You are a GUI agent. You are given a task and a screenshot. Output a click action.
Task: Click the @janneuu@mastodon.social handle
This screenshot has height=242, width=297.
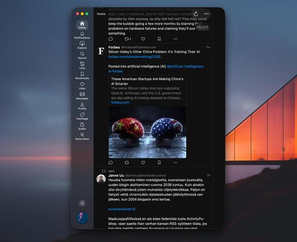[x=145, y=175]
